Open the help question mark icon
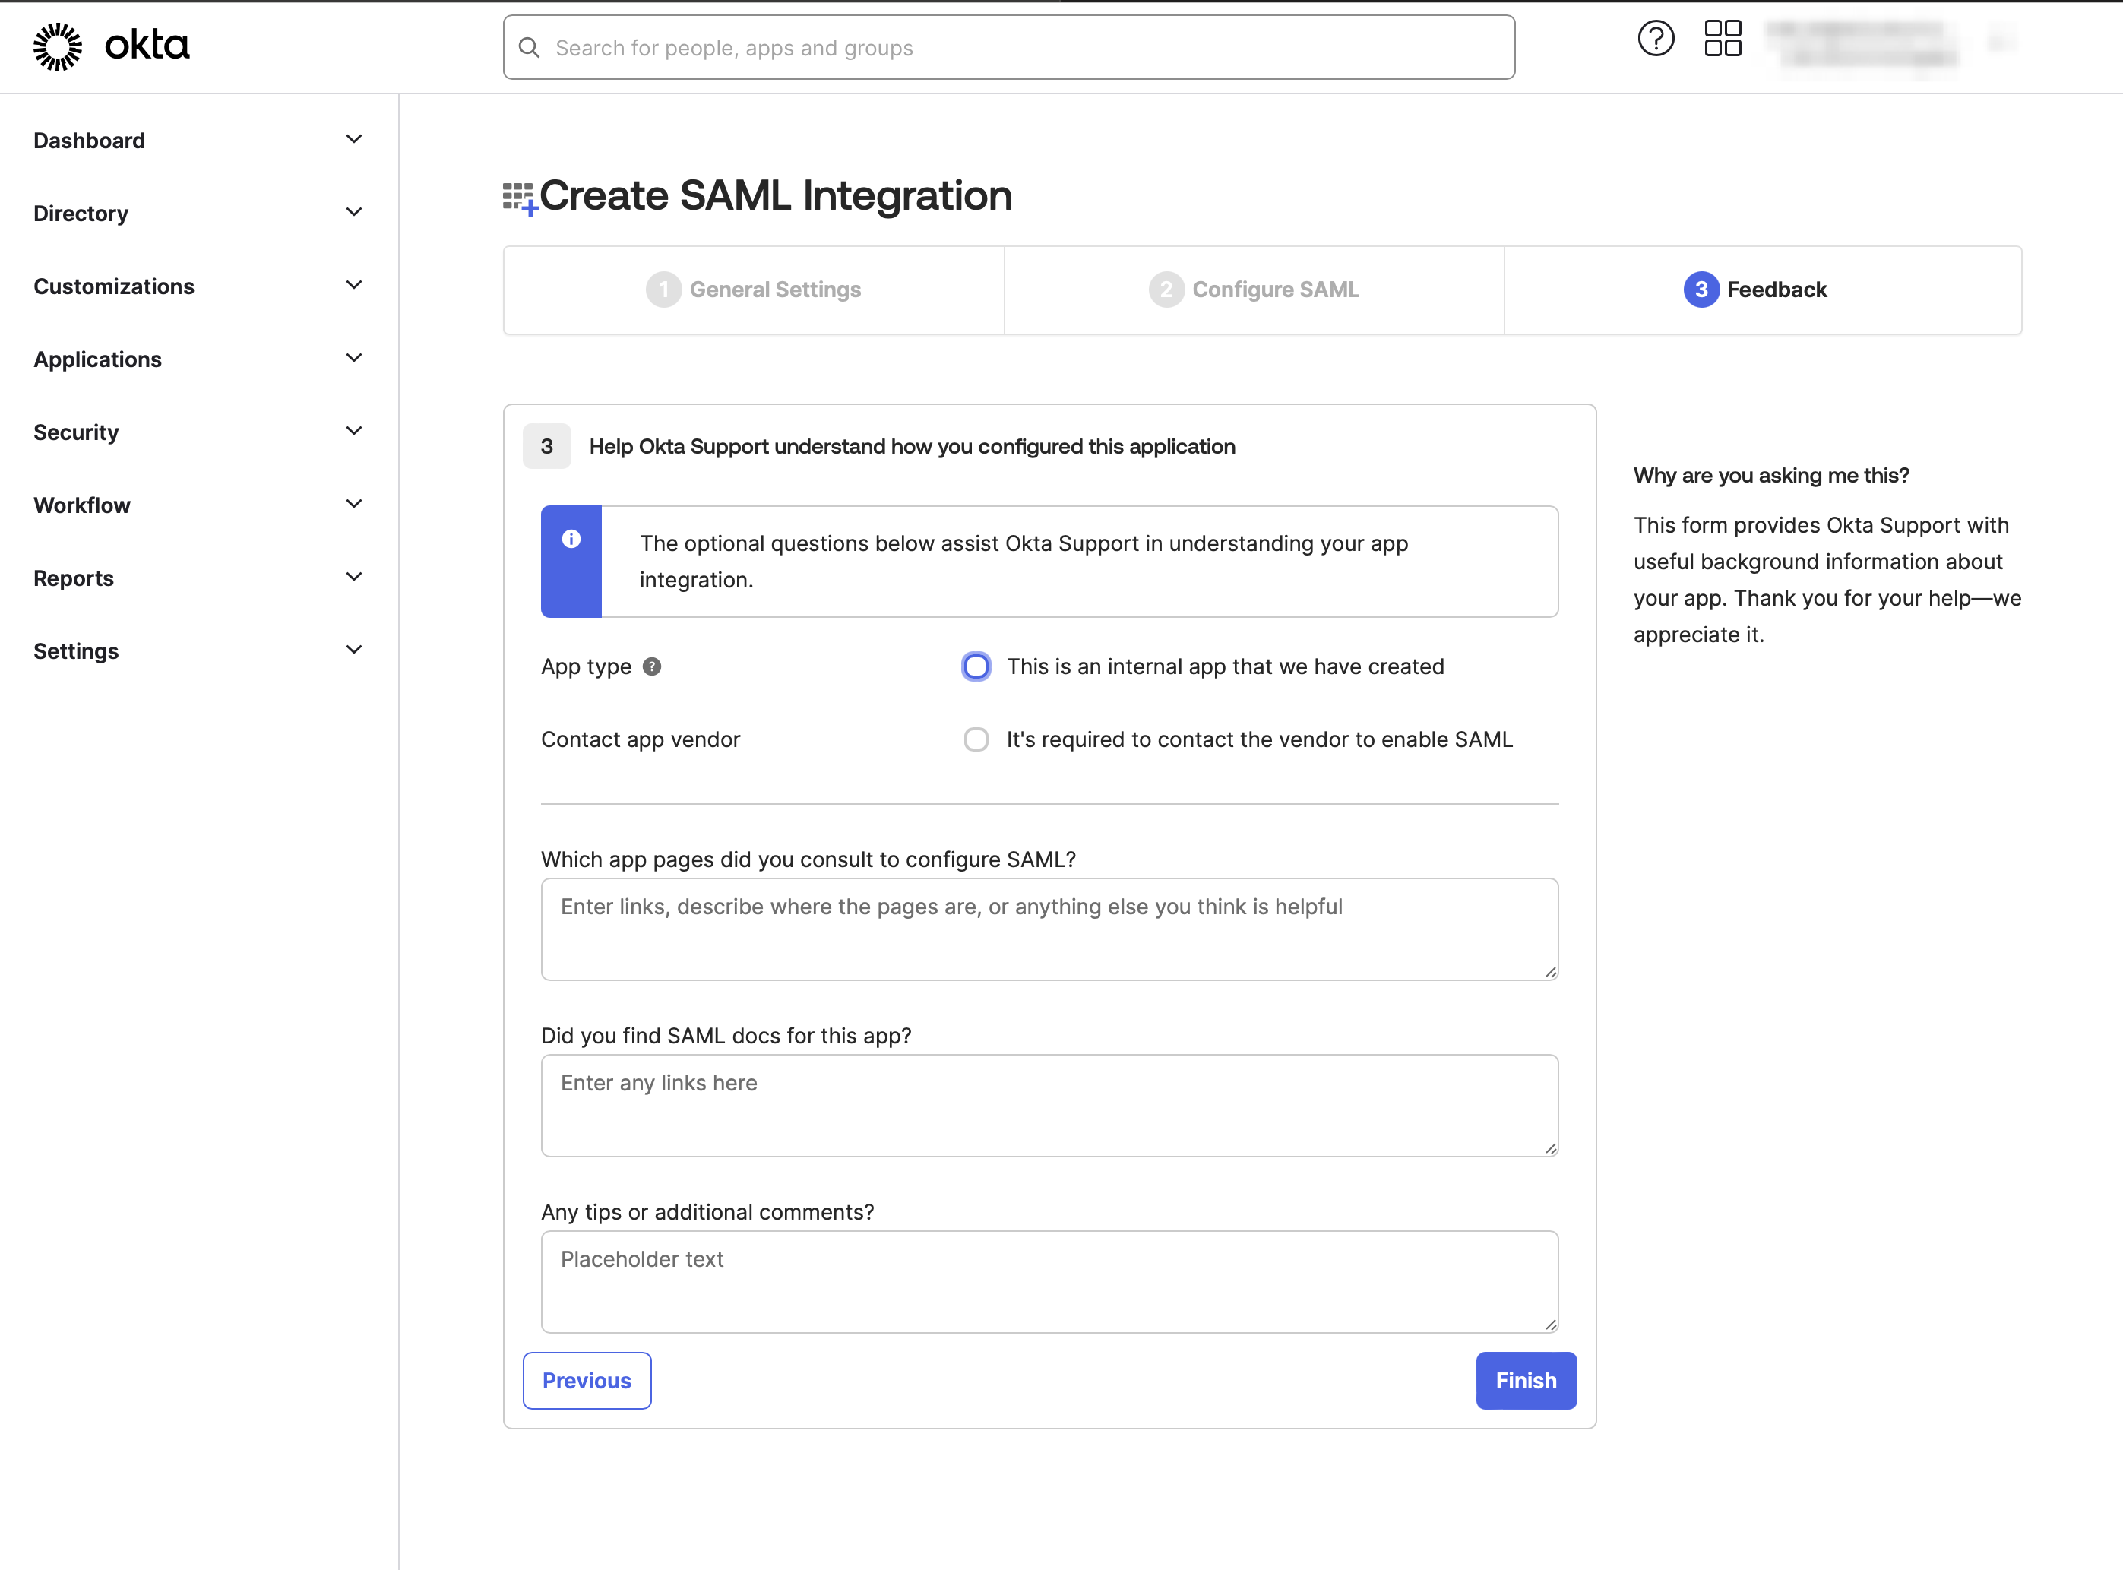The height and width of the screenshot is (1570, 2123). click(x=1656, y=39)
